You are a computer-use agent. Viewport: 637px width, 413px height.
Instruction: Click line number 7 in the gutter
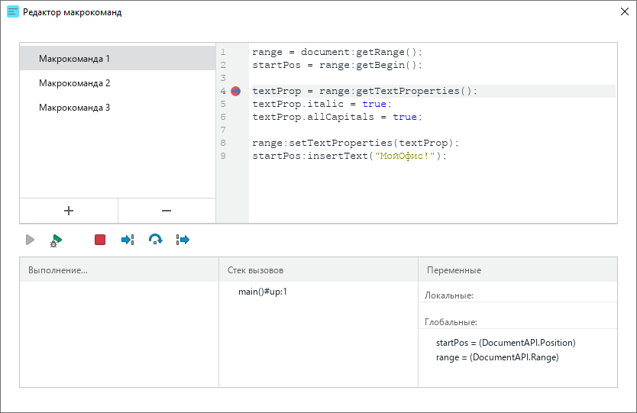coord(223,130)
